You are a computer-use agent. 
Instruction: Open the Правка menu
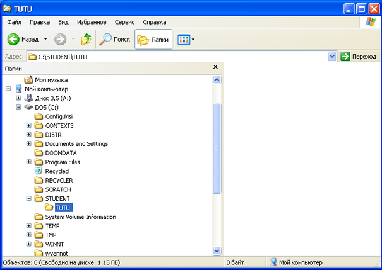pyautogui.click(x=40, y=22)
